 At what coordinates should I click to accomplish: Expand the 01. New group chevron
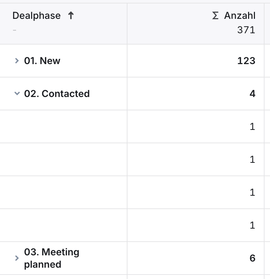pos(17,61)
